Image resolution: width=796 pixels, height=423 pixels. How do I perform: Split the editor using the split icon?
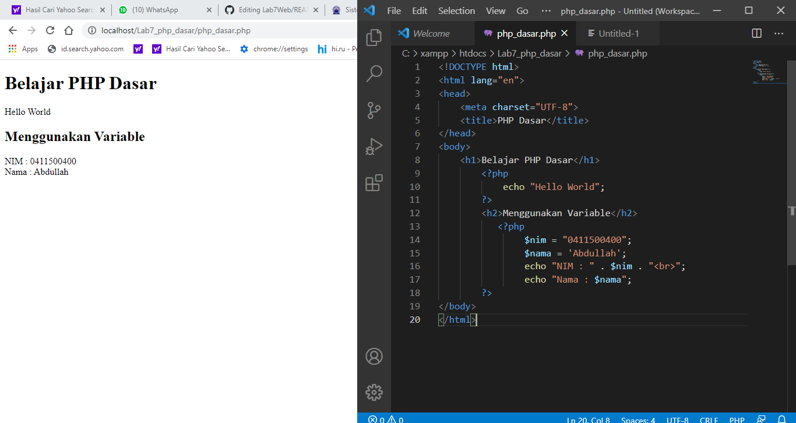tap(756, 33)
